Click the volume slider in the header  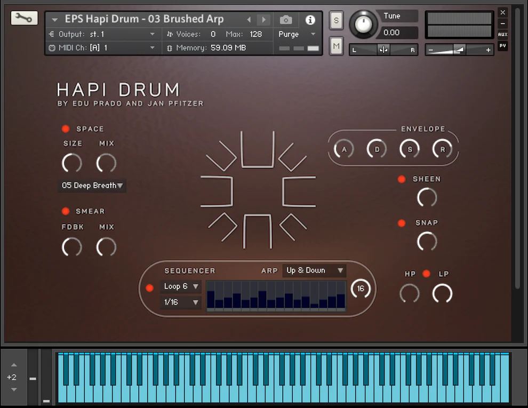tap(459, 50)
